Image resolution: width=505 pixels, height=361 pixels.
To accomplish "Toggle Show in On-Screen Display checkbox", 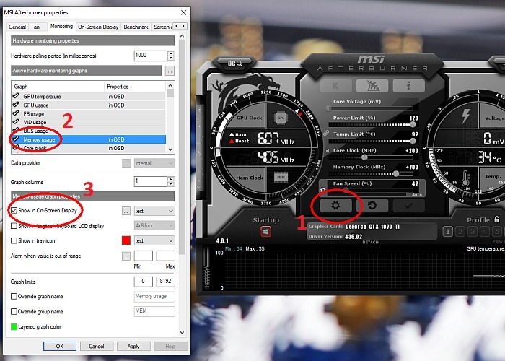I will pos(14,211).
